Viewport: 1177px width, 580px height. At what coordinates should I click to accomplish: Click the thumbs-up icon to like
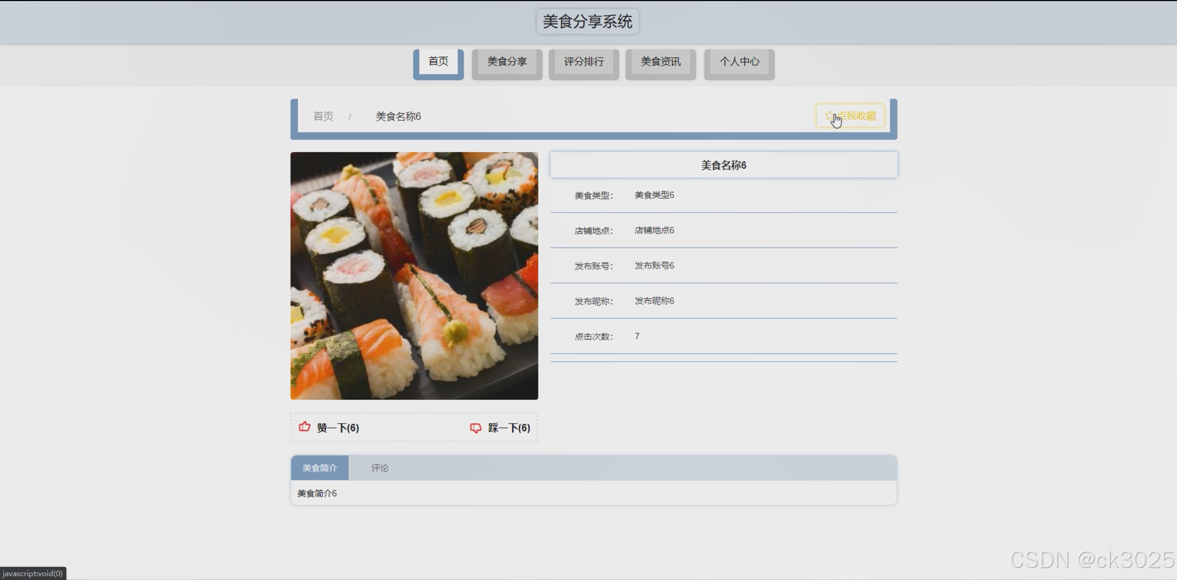[x=305, y=427]
